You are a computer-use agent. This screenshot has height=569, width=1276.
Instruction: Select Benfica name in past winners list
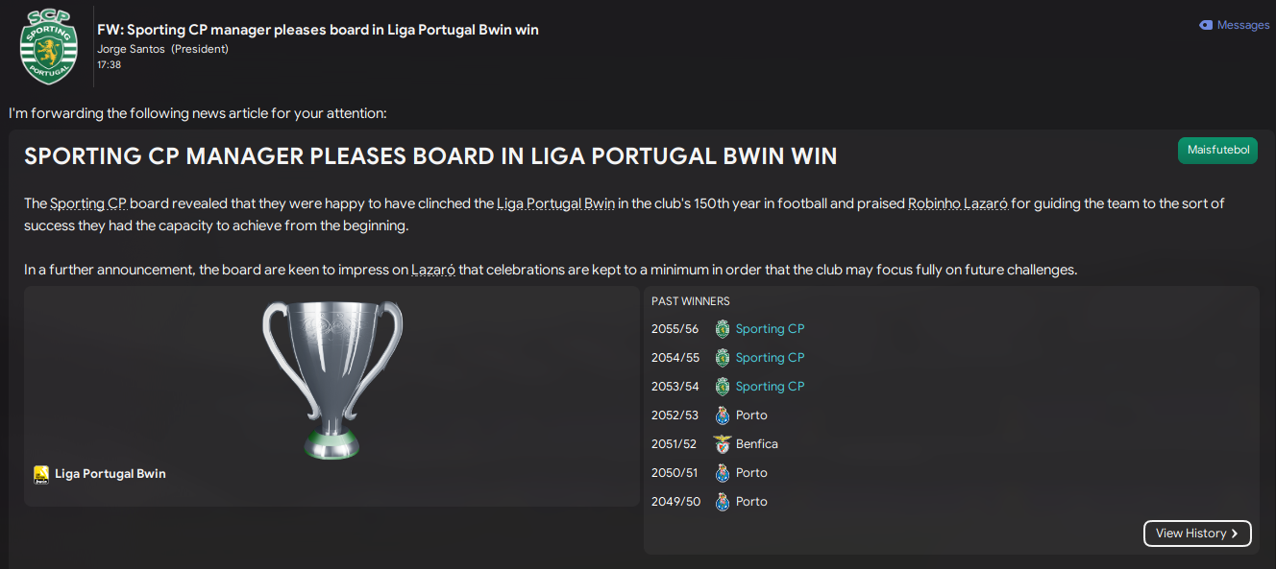757,444
